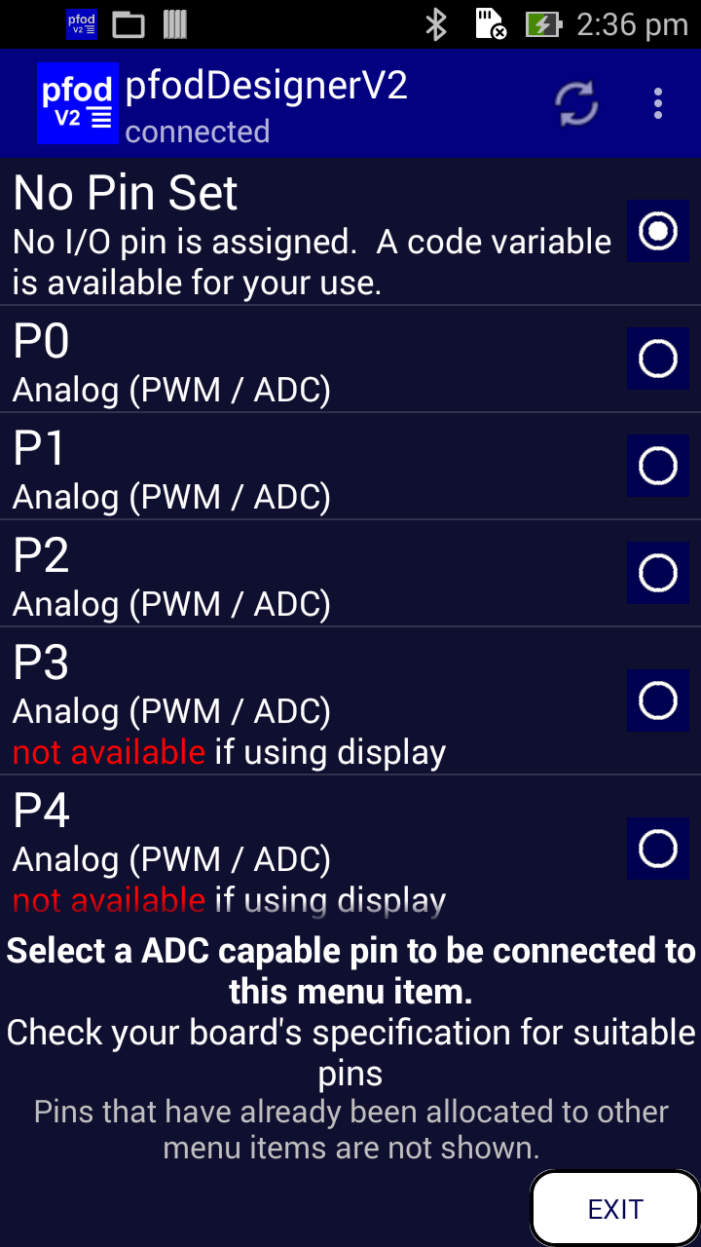
Task: Tap the pfodDesignerV2 title text
Action: coord(267,87)
